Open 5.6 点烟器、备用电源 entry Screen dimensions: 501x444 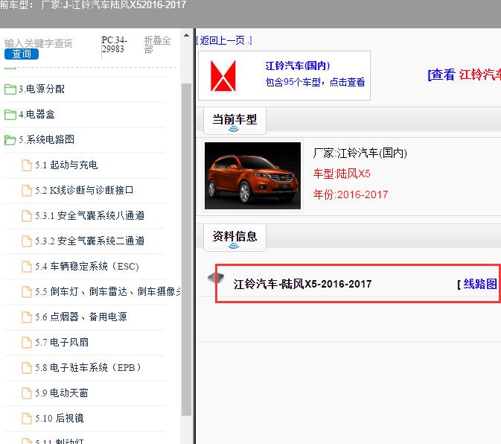(81, 317)
